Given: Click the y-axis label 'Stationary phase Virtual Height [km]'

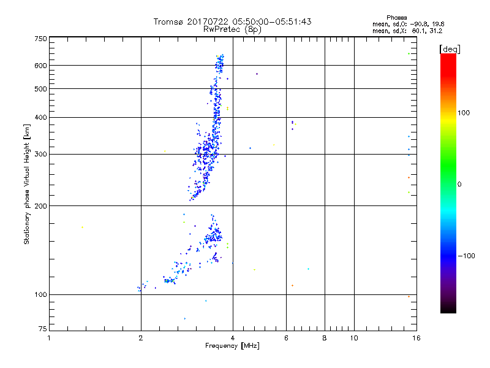Looking at the screenshot, I should point(27,184).
